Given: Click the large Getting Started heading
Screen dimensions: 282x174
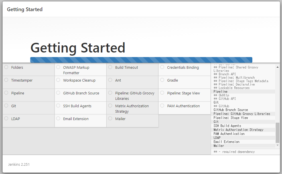Looking at the screenshot, I should 78,48.
